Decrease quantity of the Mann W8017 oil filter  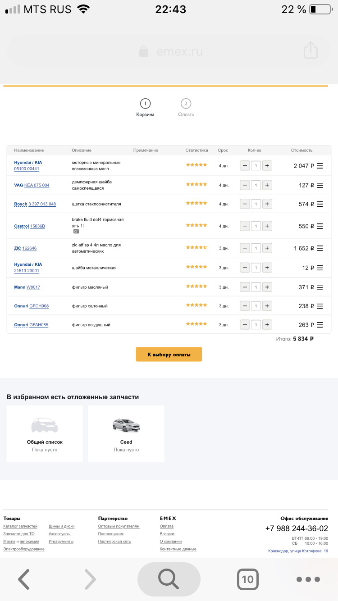[x=245, y=287]
